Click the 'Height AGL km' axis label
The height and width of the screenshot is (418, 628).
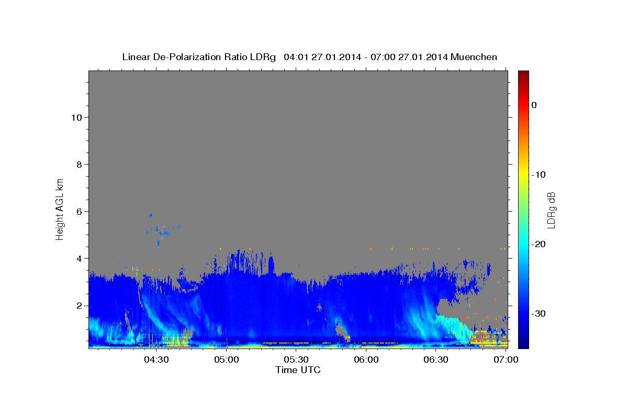coord(60,209)
